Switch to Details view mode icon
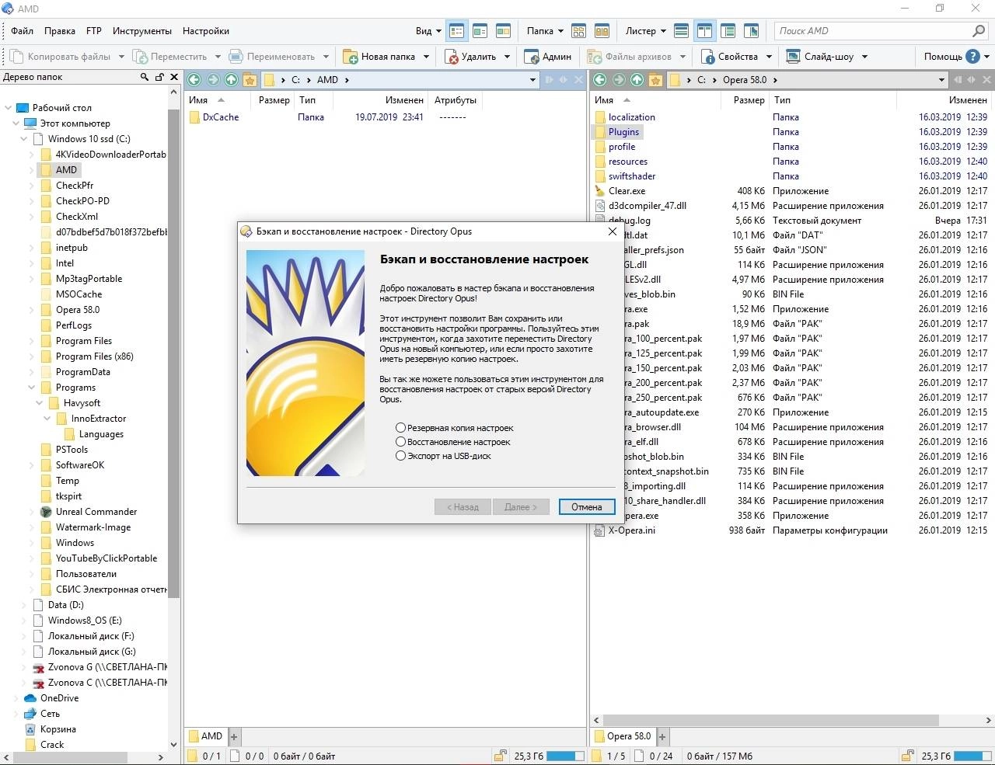Viewport: 995px width, 765px height. point(457,31)
